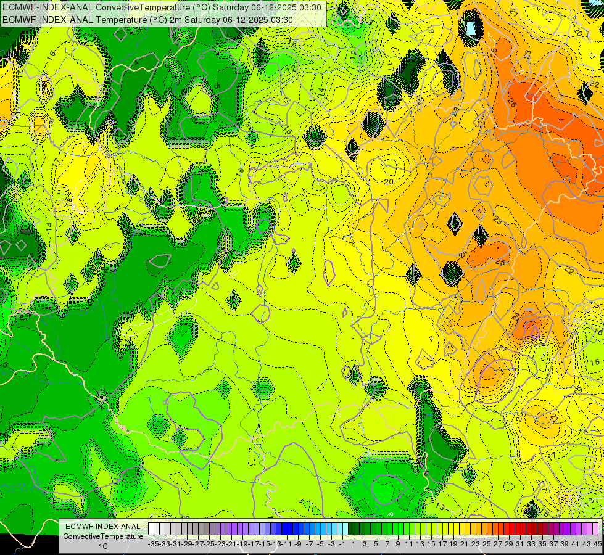The width and height of the screenshot is (604, 555).
Task: Select legend color box above 39
Action: click(561, 528)
